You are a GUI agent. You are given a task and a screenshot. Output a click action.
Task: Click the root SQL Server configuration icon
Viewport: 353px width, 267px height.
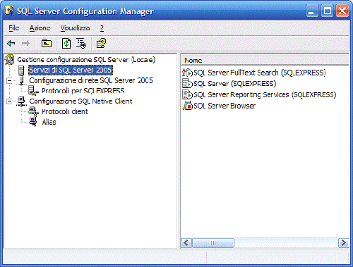pos(10,60)
